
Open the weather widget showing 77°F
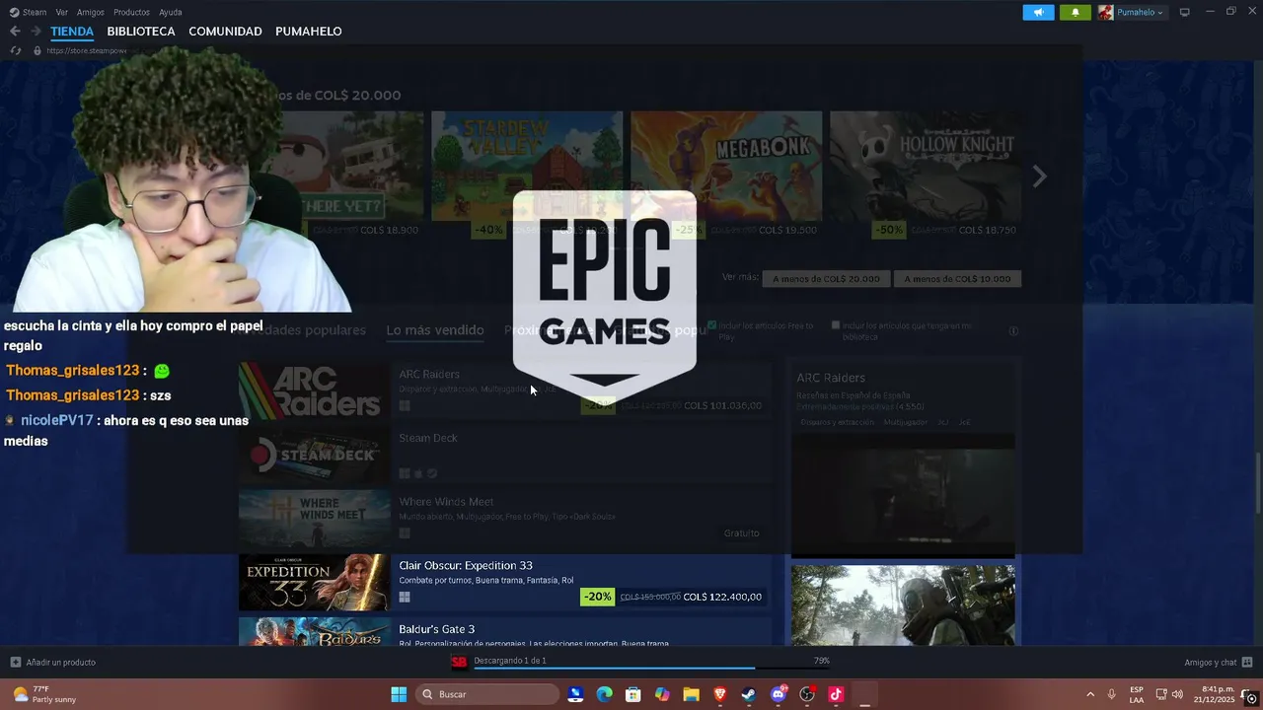(44, 694)
